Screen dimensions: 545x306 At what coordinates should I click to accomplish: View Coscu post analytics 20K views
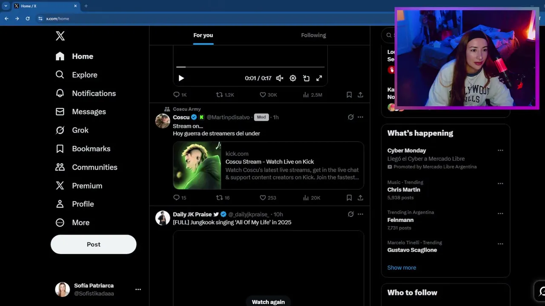311,198
